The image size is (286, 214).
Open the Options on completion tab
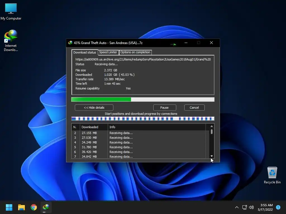pos(135,52)
